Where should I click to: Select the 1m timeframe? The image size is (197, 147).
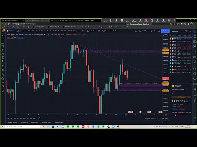[23, 31]
